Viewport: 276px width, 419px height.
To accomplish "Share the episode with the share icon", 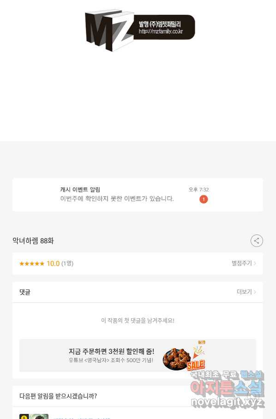I will (257, 241).
